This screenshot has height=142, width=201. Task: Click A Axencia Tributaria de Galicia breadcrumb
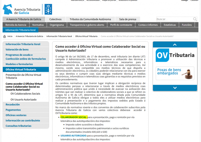29,36
